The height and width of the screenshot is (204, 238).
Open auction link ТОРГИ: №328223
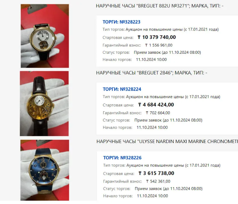coord(121,22)
